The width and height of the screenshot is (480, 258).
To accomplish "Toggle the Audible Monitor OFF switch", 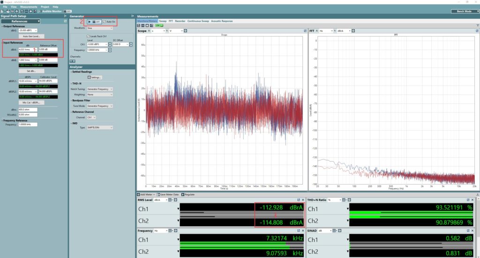I will 67,10.
